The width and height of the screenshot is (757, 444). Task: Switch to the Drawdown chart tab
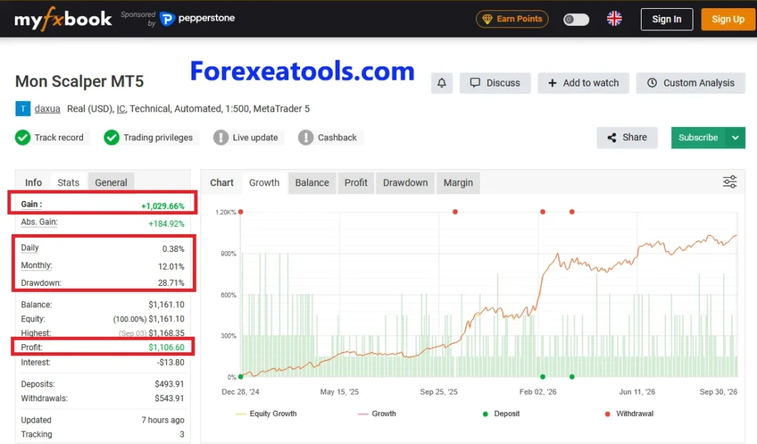pyautogui.click(x=405, y=183)
